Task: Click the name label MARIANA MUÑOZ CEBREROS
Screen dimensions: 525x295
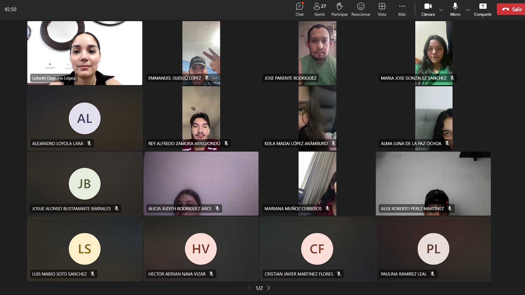Action: pyautogui.click(x=293, y=209)
